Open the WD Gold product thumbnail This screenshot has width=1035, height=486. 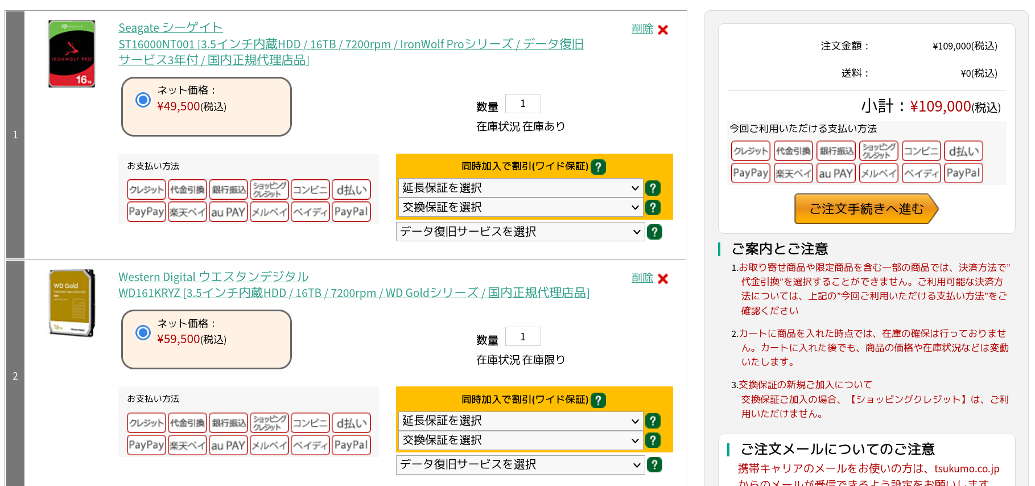coord(72,303)
